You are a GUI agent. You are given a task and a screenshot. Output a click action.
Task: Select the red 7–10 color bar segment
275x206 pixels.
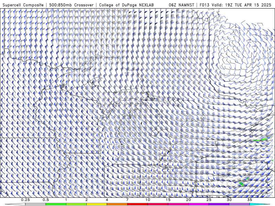point(137,204)
